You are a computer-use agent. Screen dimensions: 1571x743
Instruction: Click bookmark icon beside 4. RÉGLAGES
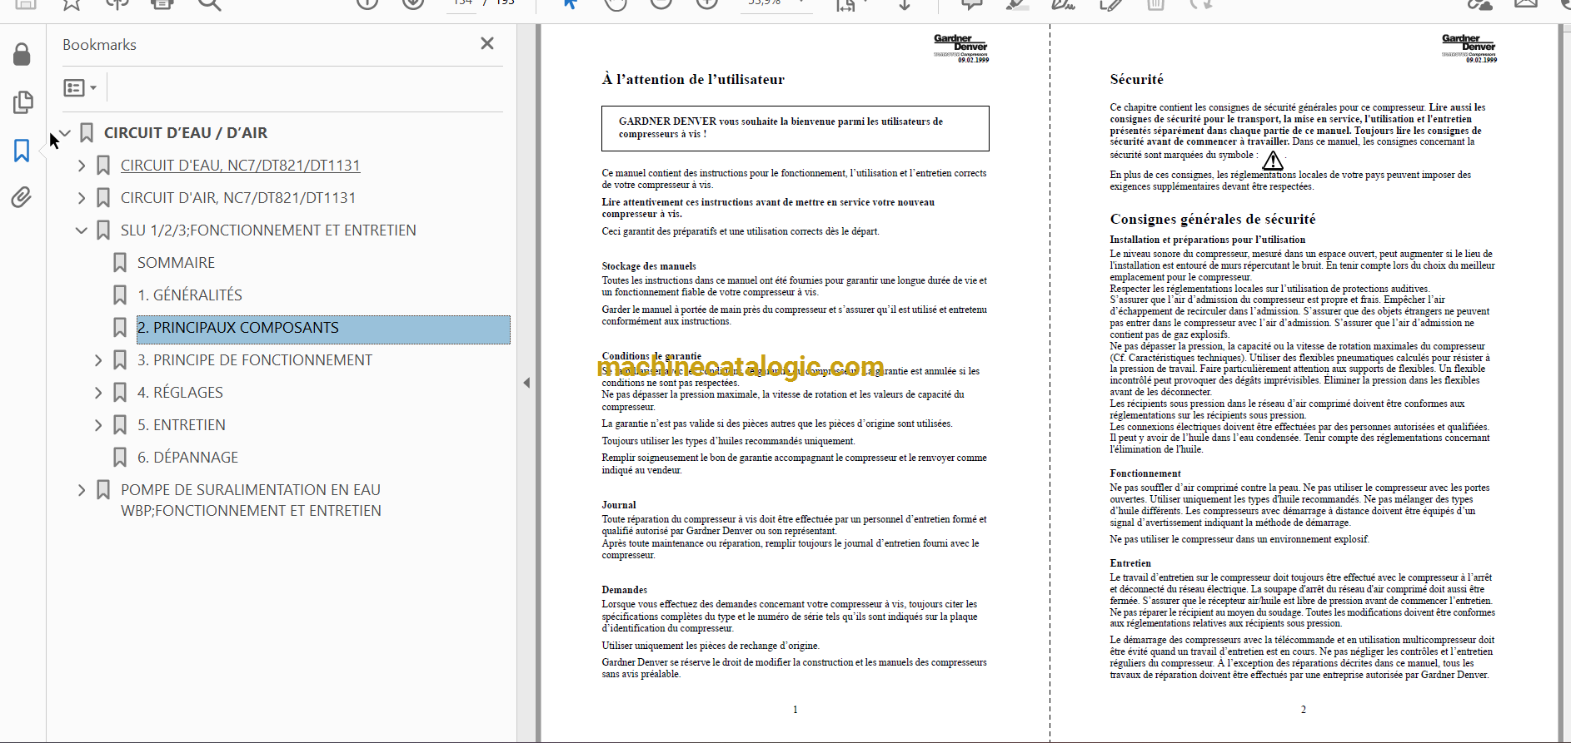click(120, 393)
